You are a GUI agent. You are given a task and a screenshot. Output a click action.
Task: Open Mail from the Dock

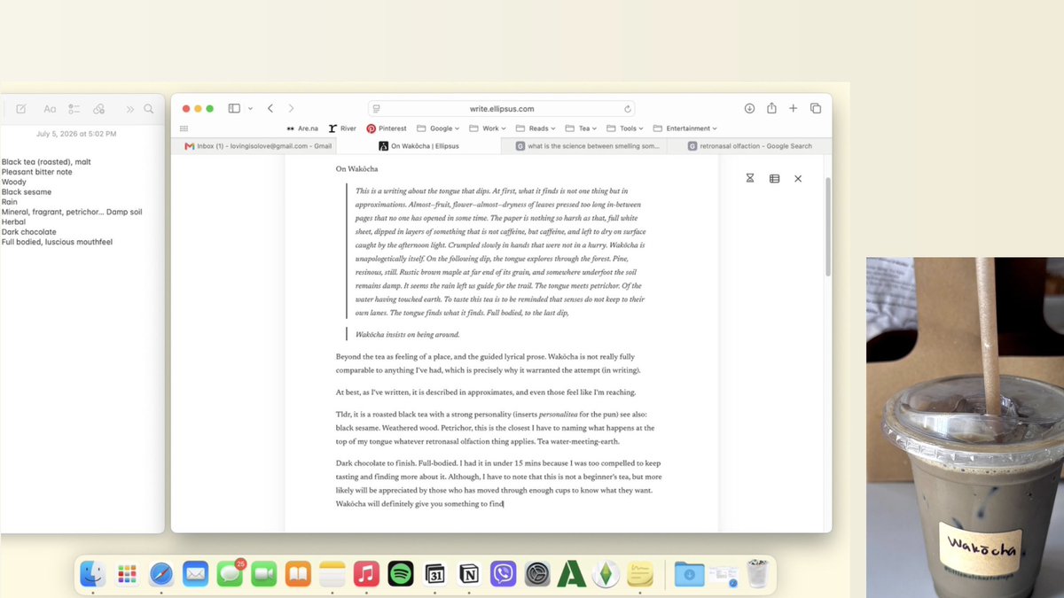pyautogui.click(x=195, y=574)
